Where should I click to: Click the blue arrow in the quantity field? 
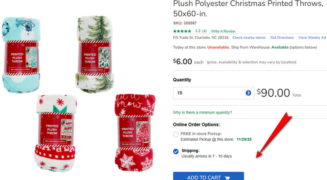[248, 93]
